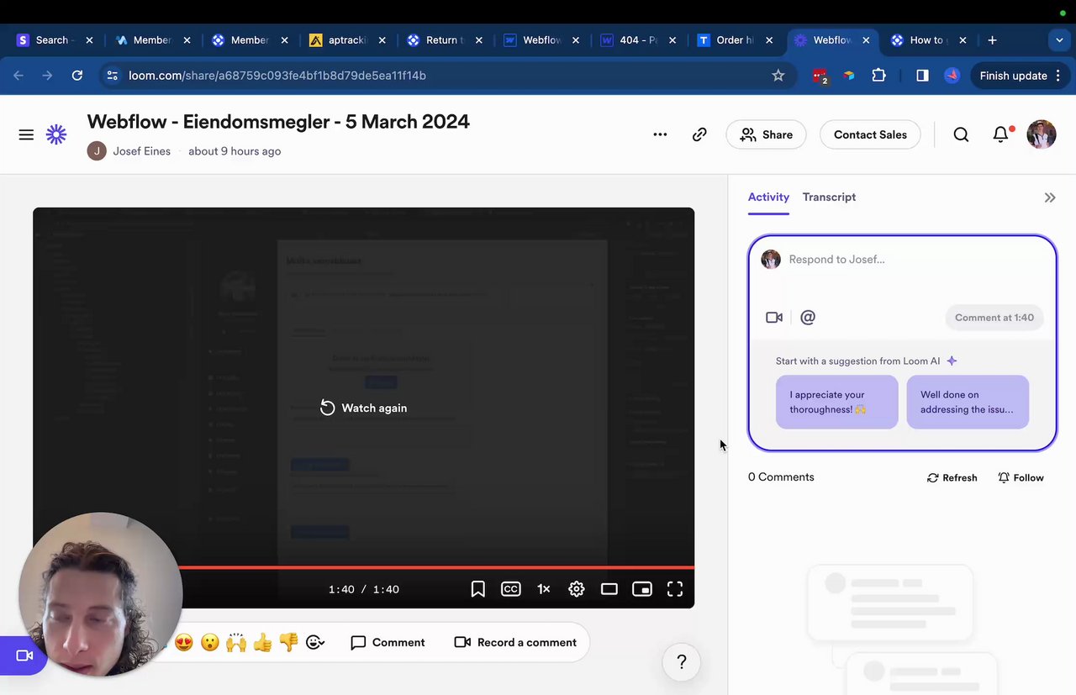Open video settings gear menu
Image resolution: width=1076 pixels, height=695 pixels.
click(x=577, y=589)
